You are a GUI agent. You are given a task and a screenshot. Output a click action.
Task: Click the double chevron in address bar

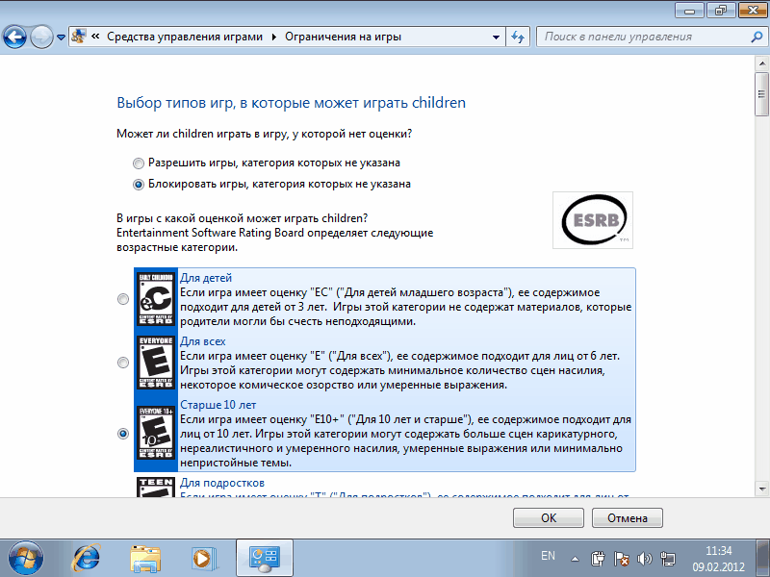tap(95, 37)
